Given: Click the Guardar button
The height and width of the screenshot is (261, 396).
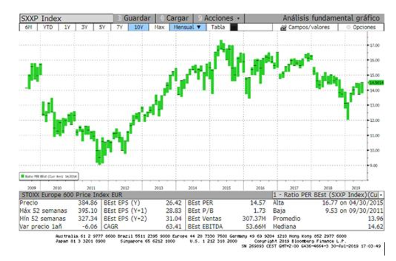Looking at the screenshot, I should 135,19.
